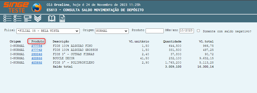Open the manual book icon
Viewport: 257px width, 93px height.
pos(52,19)
